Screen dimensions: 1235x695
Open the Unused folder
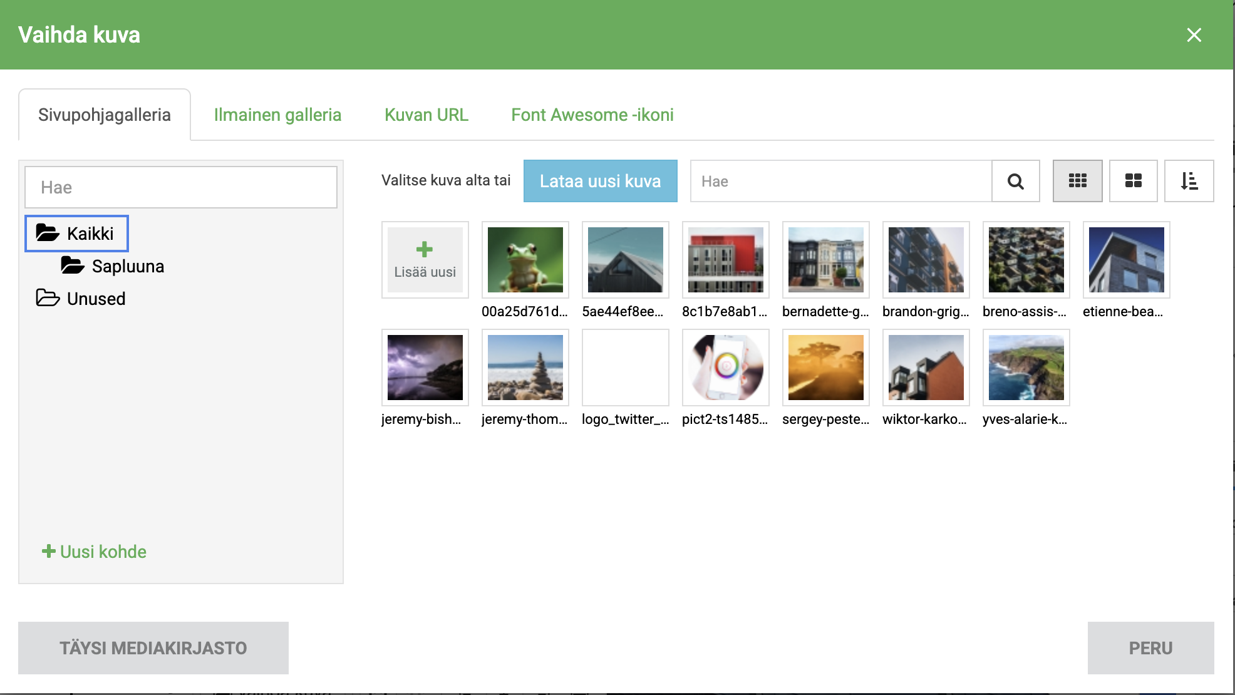pyautogui.click(x=81, y=299)
